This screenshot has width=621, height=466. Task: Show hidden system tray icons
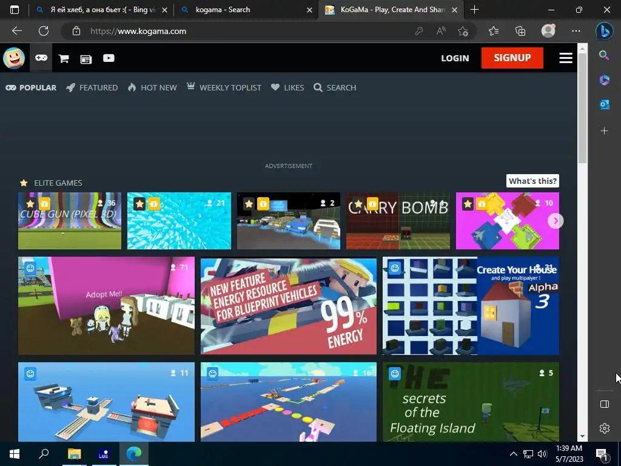pyautogui.click(x=513, y=454)
